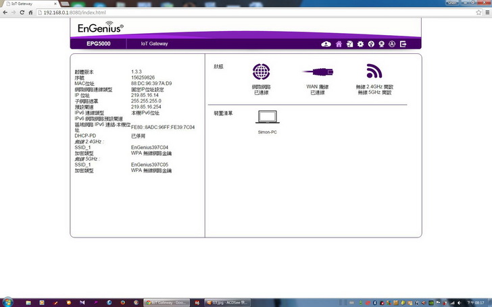This screenshot has width=492, height=307.
Task: Click the wireless signal status icon
Action: [374, 72]
